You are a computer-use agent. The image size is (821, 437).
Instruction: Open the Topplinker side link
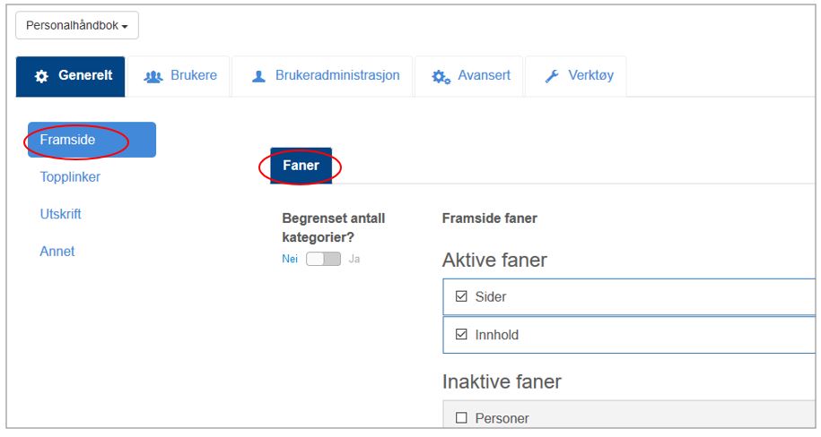point(70,176)
